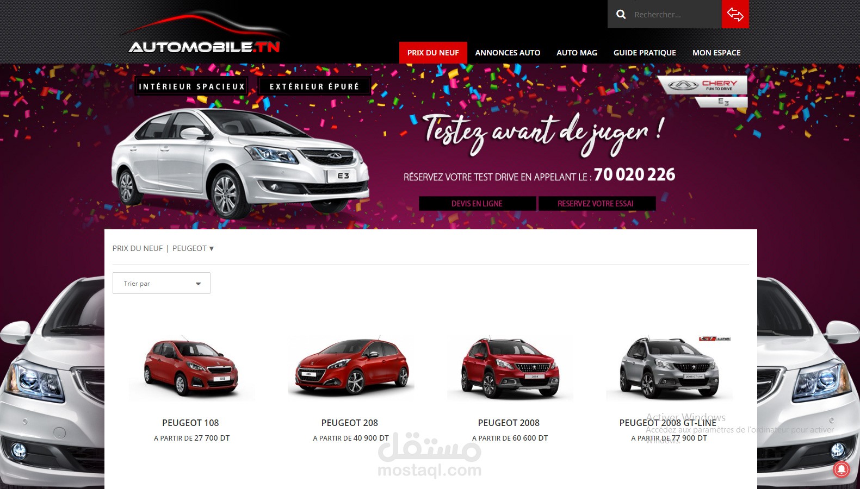The width and height of the screenshot is (860, 489).
Task: Open the PEUGEOT 108 title link
Action: coord(190,423)
